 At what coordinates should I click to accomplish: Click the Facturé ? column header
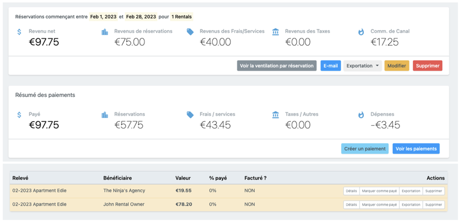coord(255,178)
